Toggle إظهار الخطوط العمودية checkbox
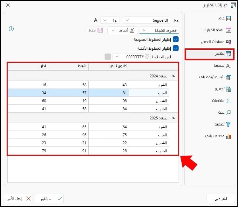238x207 pixels. 176,39
